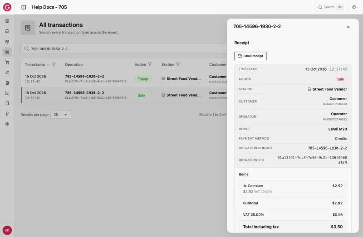The height and width of the screenshot is (237, 363).
Task: Open the award badge icon in sidebar
Action: [7, 114]
